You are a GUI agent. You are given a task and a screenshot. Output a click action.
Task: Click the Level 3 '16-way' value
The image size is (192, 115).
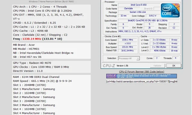pos(174,51)
